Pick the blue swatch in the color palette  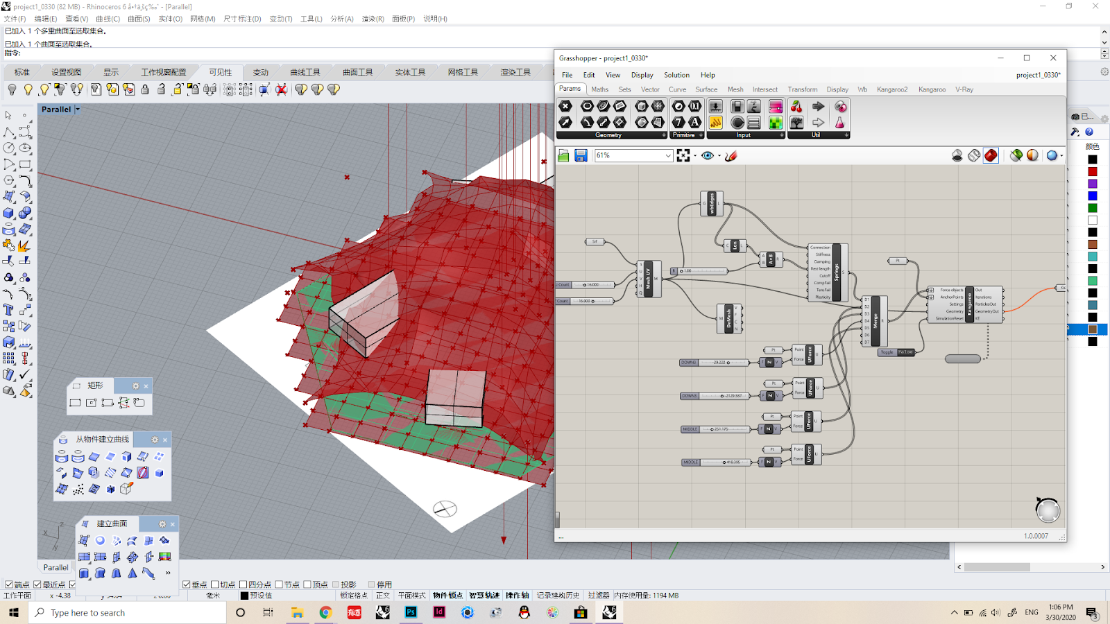pyautogui.click(x=1092, y=196)
